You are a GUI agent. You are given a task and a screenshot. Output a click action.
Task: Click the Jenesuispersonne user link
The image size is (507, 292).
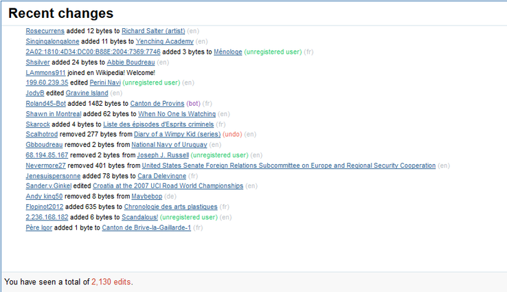(x=53, y=176)
